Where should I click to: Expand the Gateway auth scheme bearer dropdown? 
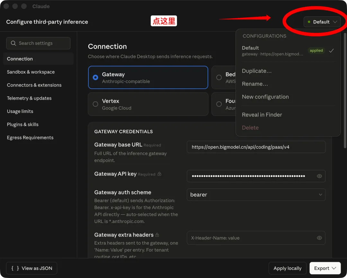tap(256, 195)
